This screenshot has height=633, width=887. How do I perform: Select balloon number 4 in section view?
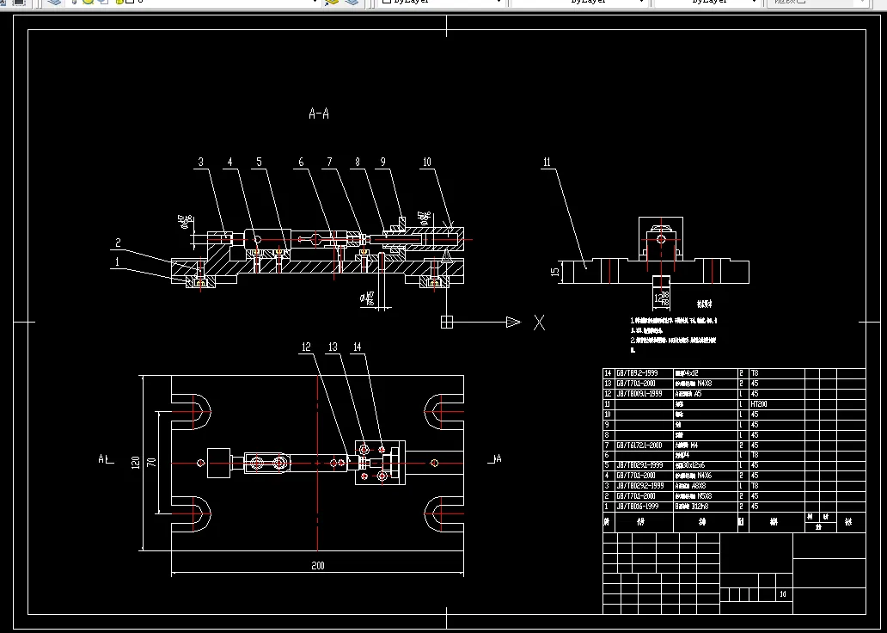click(x=230, y=162)
